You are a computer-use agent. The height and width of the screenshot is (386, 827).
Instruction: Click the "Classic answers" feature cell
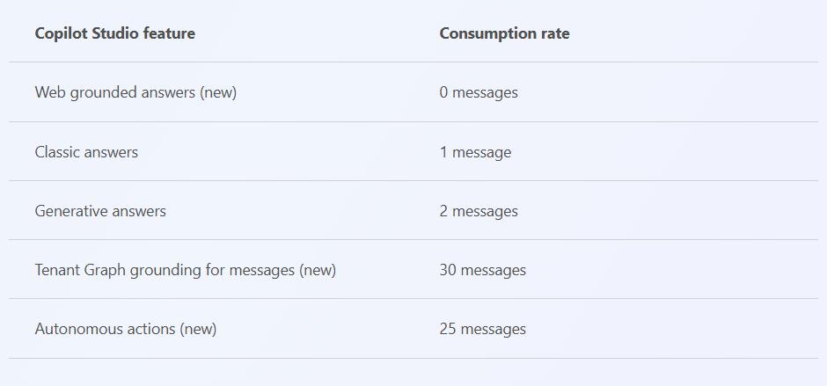pyautogui.click(x=86, y=152)
